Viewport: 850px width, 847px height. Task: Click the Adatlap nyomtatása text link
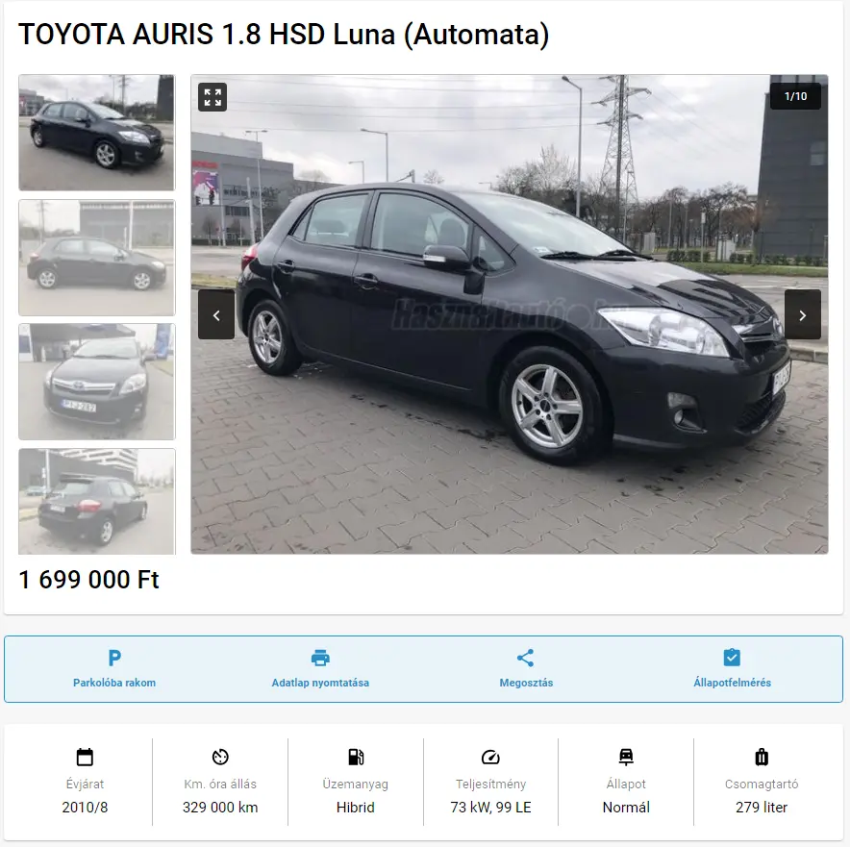(x=320, y=683)
